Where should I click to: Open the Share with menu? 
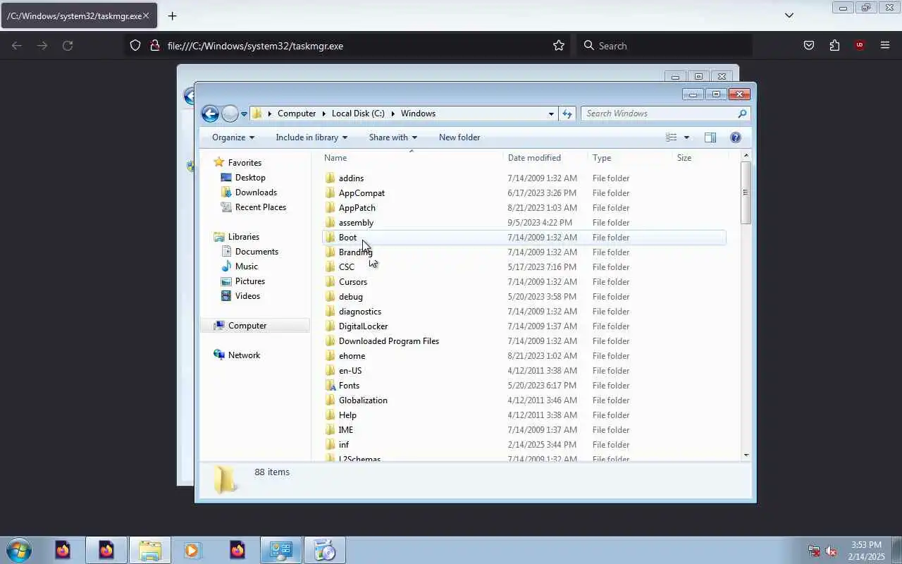[393, 137]
